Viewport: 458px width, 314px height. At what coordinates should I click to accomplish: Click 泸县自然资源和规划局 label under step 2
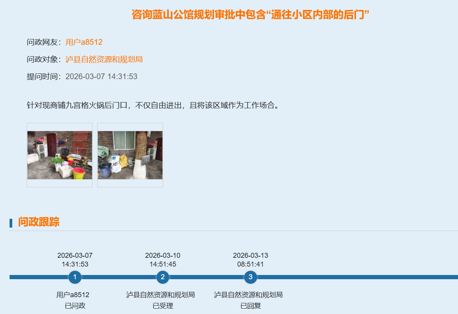(x=161, y=294)
